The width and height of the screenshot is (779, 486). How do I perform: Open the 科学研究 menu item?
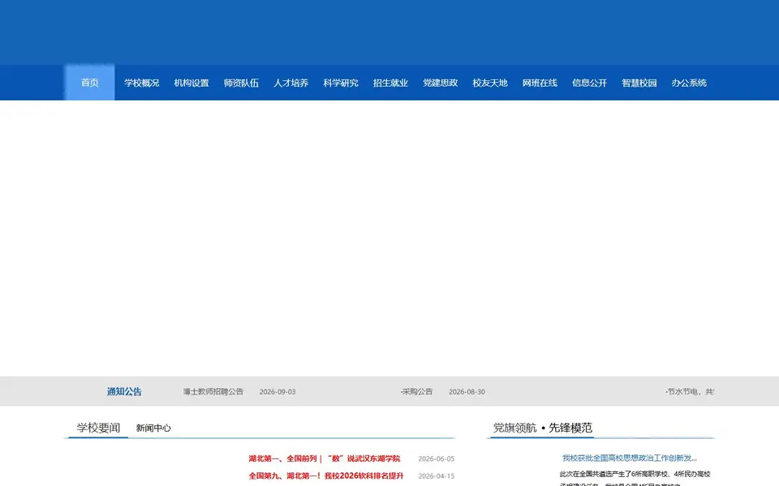coord(340,83)
